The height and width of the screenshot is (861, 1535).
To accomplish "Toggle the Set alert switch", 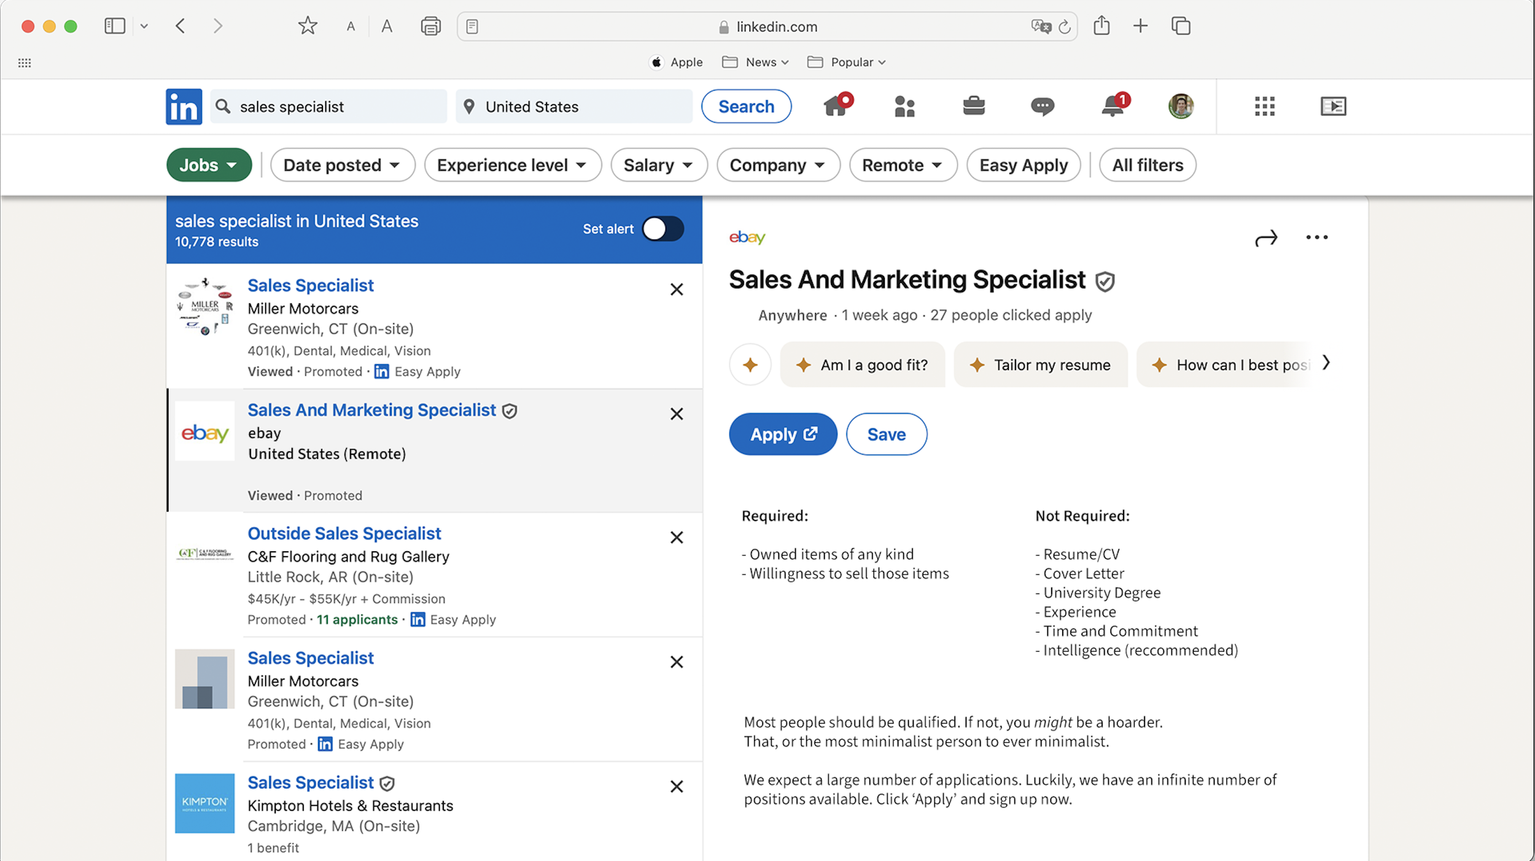I will pyautogui.click(x=663, y=229).
